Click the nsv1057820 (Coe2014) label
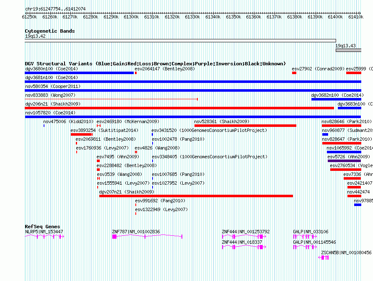The width and height of the screenshot is (373, 281). tap(50, 113)
